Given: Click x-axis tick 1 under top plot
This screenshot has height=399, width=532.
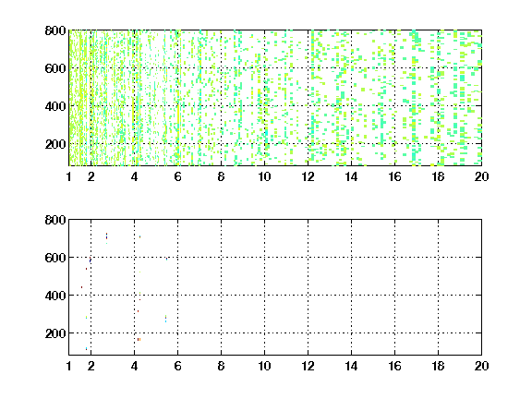Looking at the screenshot, I should [69, 176].
